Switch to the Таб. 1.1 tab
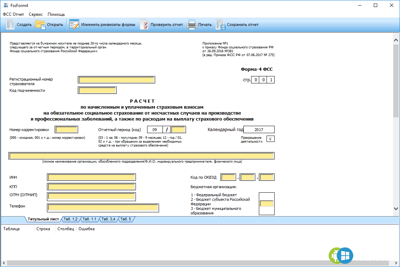 coord(89,219)
